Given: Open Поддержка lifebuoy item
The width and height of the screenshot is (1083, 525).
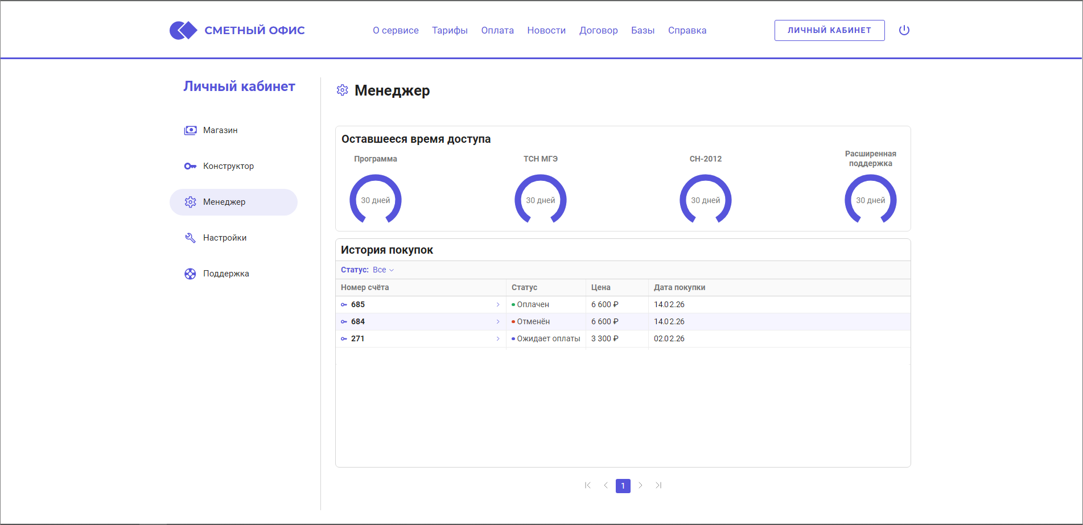Looking at the screenshot, I should point(226,274).
